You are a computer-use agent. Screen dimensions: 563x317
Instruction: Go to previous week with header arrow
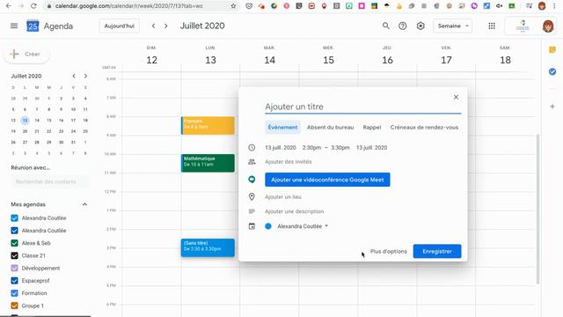154,26
